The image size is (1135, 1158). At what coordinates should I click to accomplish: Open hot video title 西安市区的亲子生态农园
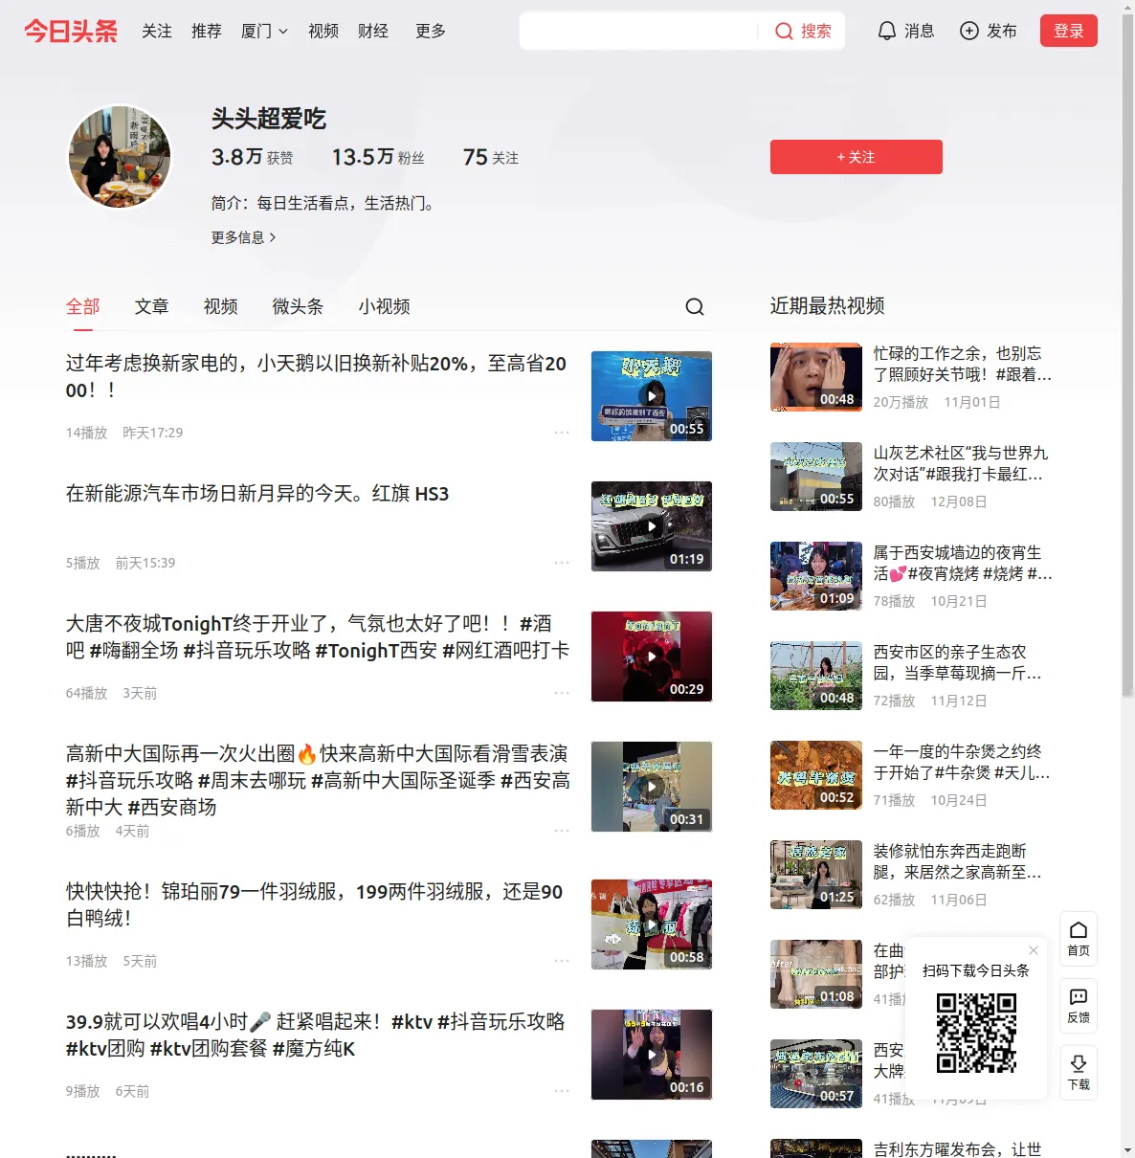click(x=958, y=662)
